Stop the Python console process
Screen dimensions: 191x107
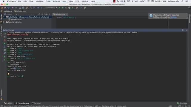(5, 37)
